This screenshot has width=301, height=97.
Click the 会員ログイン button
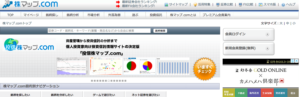[x=249, y=35]
